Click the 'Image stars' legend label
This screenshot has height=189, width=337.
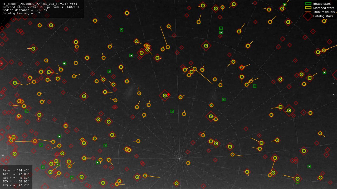point(322,4)
